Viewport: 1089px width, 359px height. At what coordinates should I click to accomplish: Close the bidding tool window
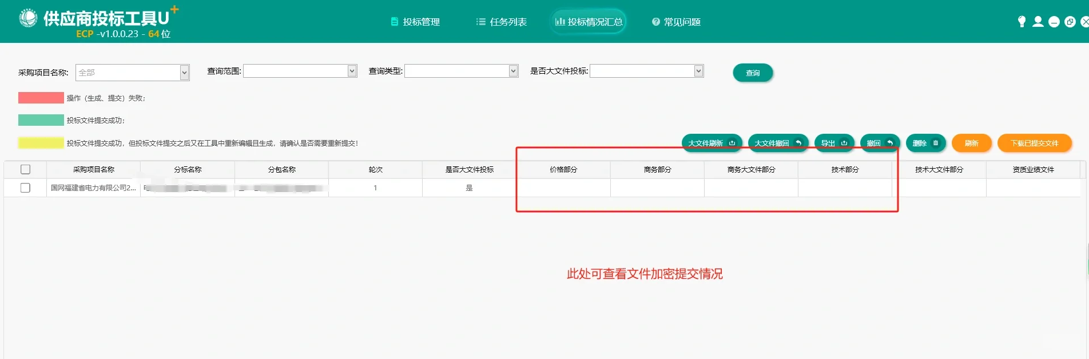click(1084, 22)
